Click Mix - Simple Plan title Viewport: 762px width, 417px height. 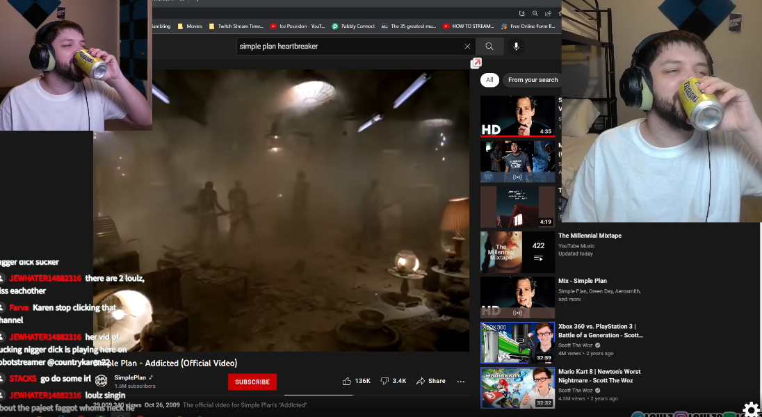tap(582, 281)
